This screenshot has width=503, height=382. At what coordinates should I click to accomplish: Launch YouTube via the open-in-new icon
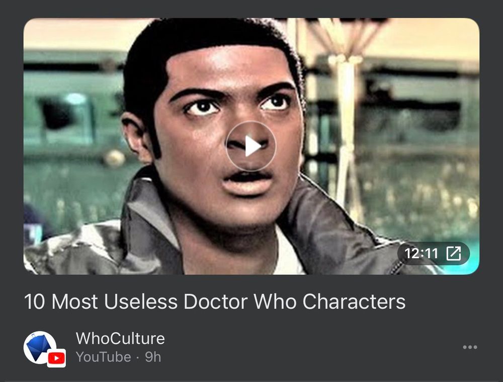pyautogui.click(x=454, y=253)
